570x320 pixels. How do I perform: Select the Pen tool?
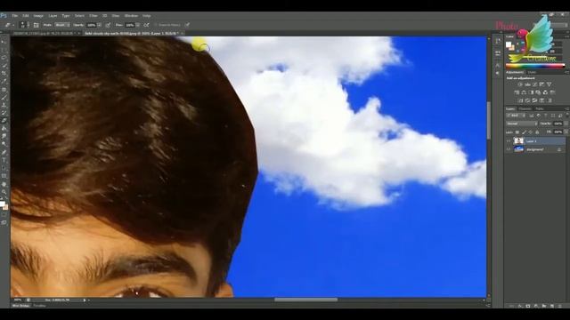coord(4,152)
